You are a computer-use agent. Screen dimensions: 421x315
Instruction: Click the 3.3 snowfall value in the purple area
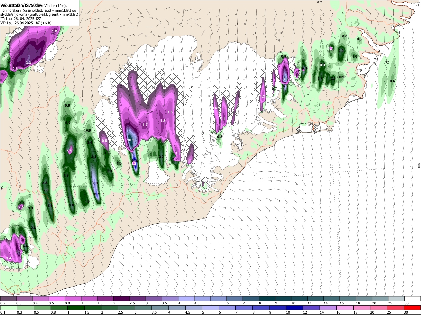pos(28,63)
